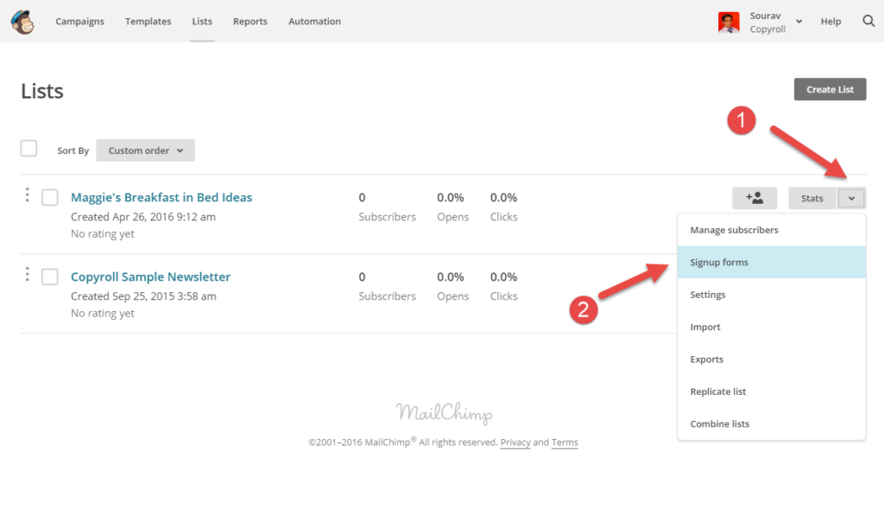884x515 pixels.
Task: Select the Lists tab
Action: coord(202,22)
